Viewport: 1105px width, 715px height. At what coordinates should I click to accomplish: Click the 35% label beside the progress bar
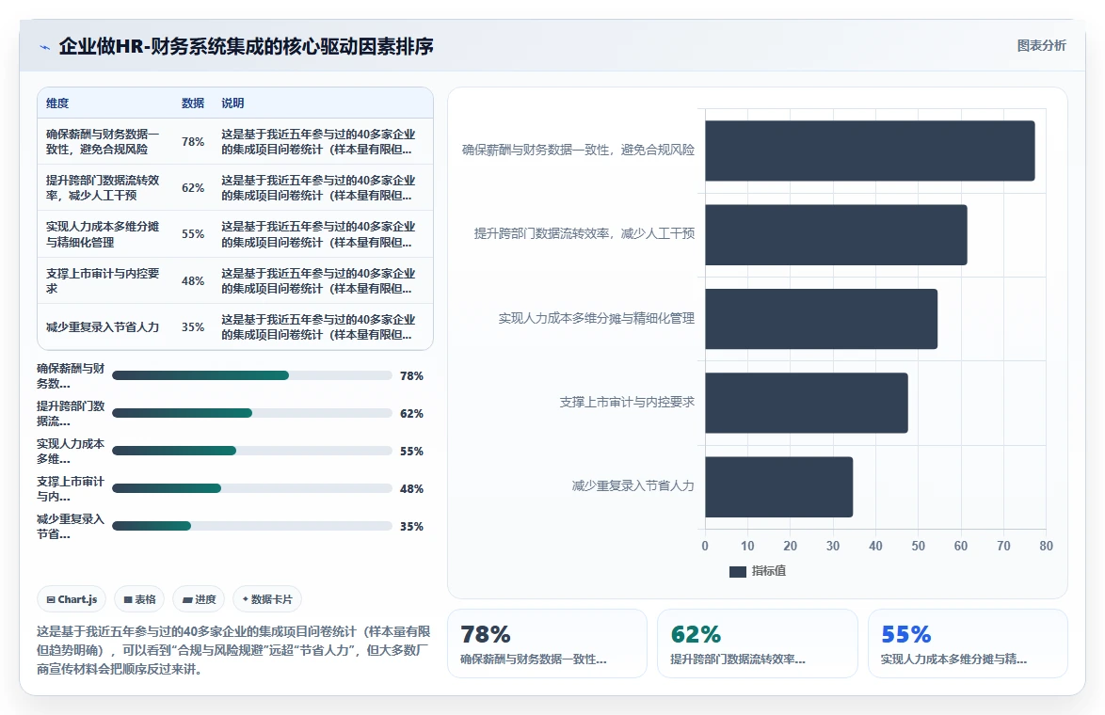pyautogui.click(x=411, y=526)
